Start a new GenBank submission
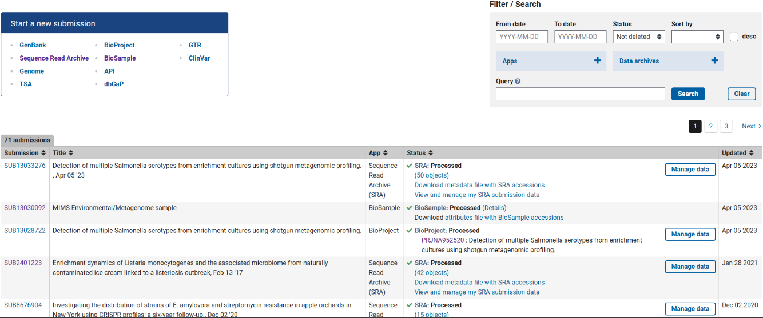The height and width of the screenshot is (318, 763). pos(33,45)
